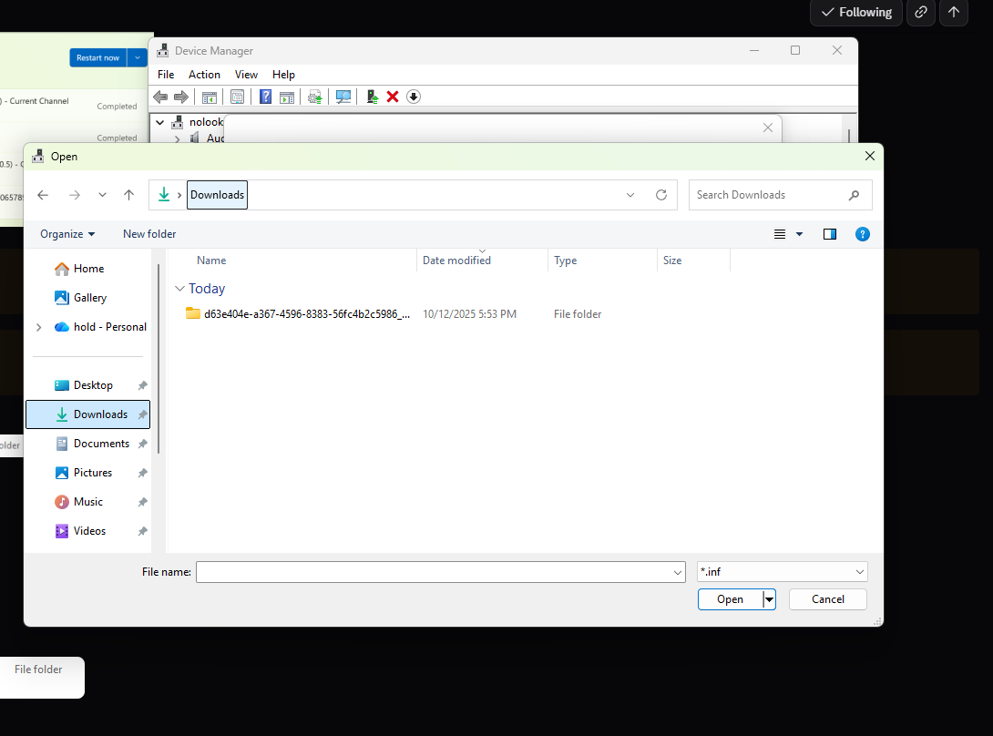Sort by the Size column header
The width and height of the screenshot is (993, 736).
coord(672,261)
